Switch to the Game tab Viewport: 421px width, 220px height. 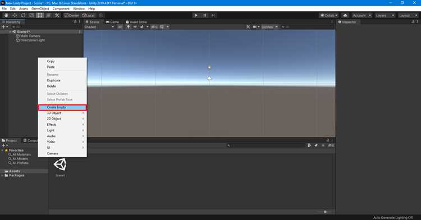(112, 22)
